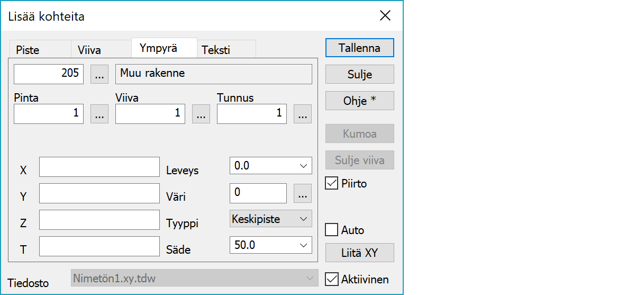
Task: Open the Väri color picker button
Action: (302, 194)
